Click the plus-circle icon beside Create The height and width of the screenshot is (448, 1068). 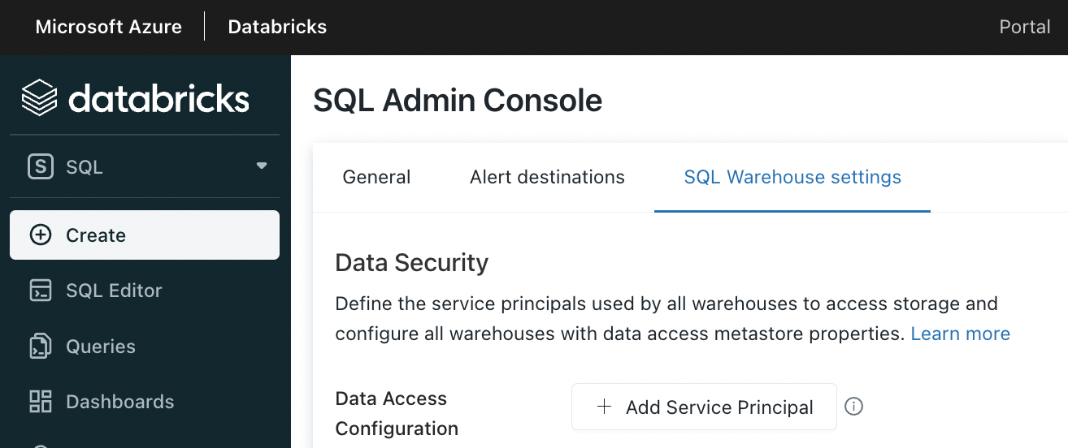40,235
